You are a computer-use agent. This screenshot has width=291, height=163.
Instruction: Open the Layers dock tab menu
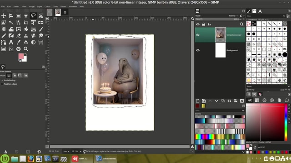point(244,11)
